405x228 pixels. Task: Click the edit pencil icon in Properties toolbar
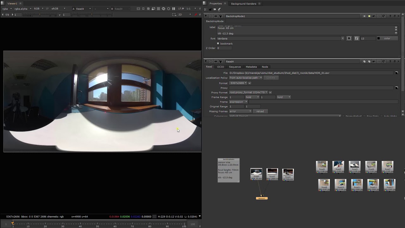point(219,9)
